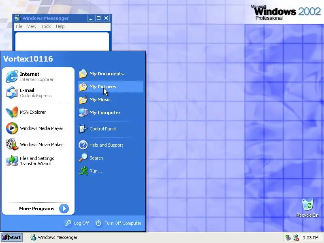Click the Turn Off Computer power icon
The image size is (324, 243).
click(x=98, y=223)
